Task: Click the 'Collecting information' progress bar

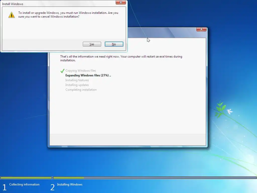Action: (26, 178)
